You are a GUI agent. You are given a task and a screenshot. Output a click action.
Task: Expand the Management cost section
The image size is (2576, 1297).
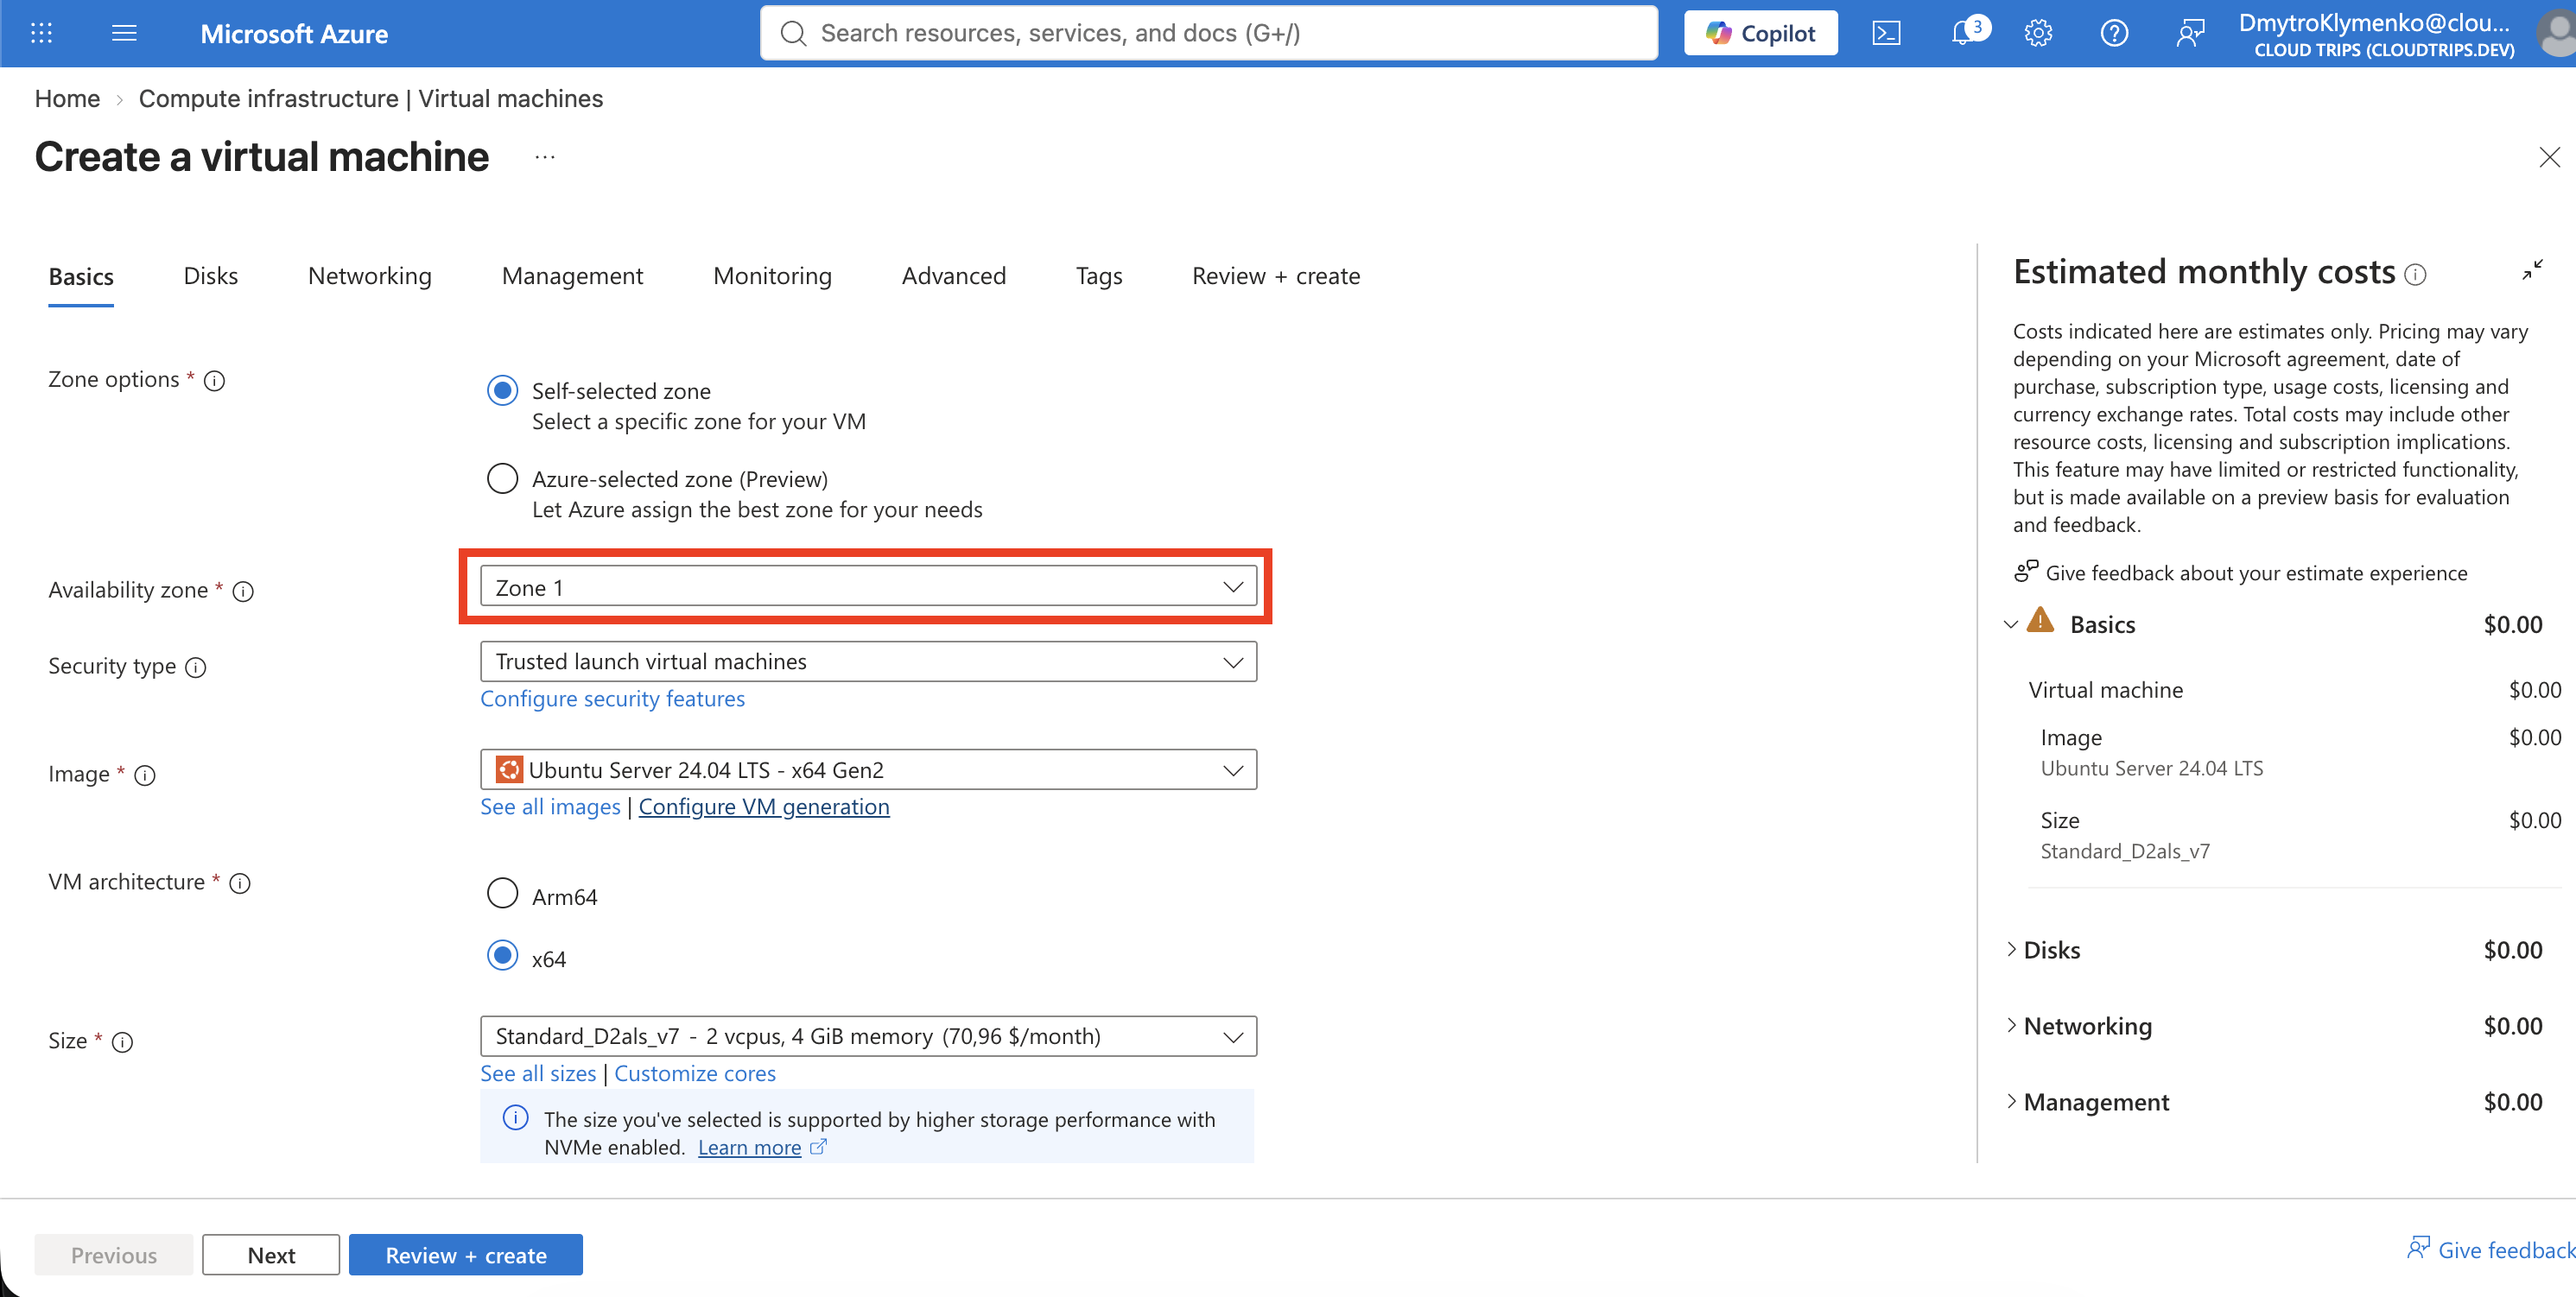coord(2011,1102)
